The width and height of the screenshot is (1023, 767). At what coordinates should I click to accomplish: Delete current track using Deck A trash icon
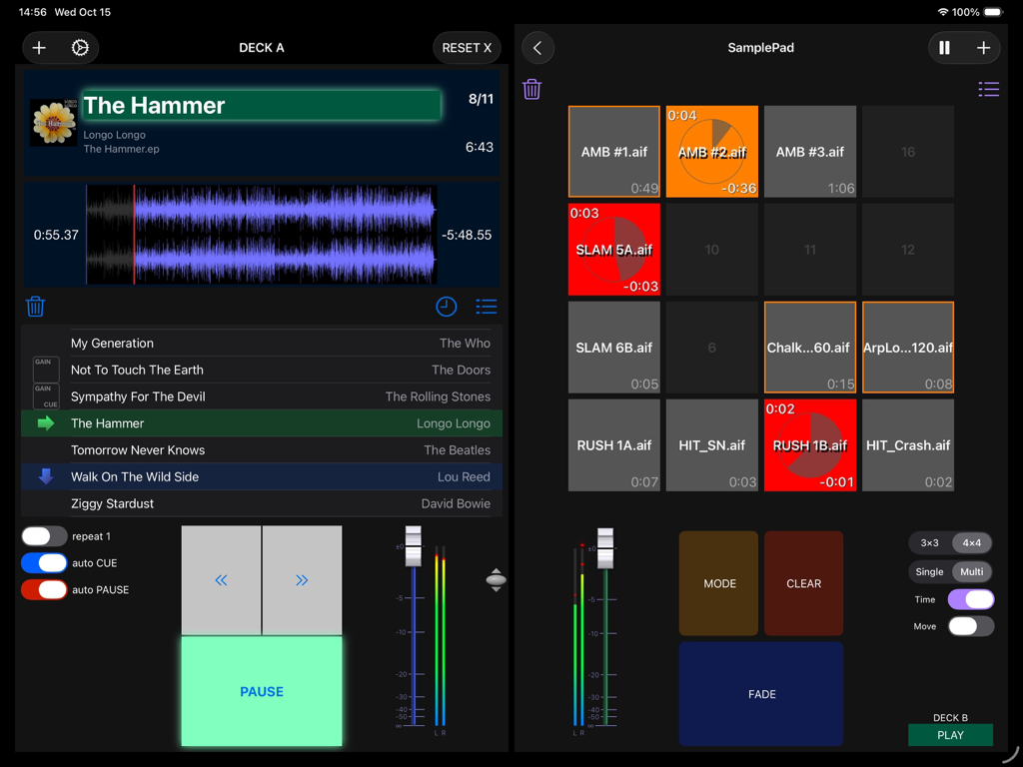[35, 307]
